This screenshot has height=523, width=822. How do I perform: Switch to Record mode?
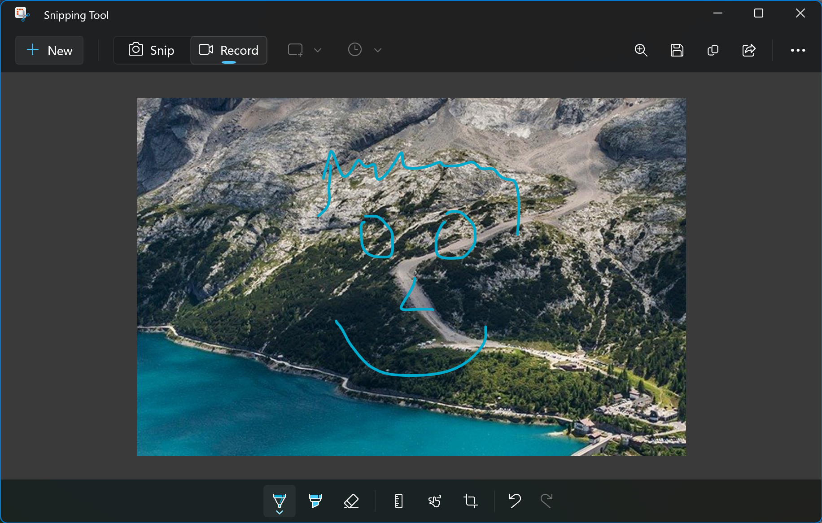pos(229,50)
